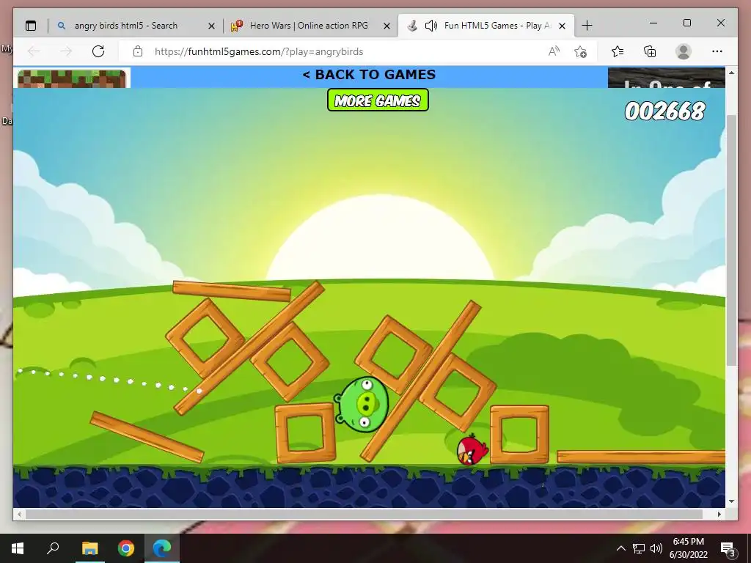751x563 pixels.
Task: Click the horizontal scrollbar left arrow
Action: coord(18,514)
